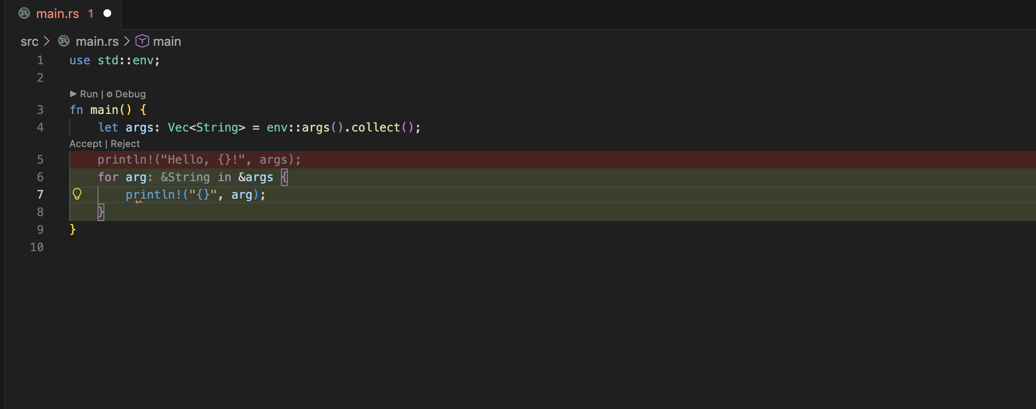Click the play triangle icon beside Run
This screenshot has width=1036, height=409.
click(73, 94)
